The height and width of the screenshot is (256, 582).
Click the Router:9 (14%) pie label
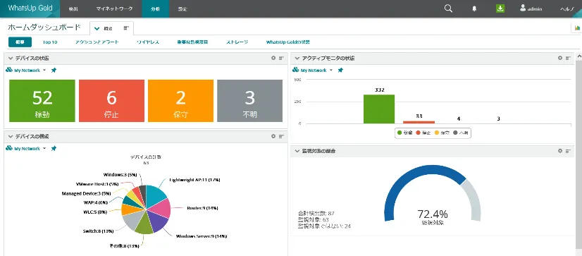click(x=202, y=208)
